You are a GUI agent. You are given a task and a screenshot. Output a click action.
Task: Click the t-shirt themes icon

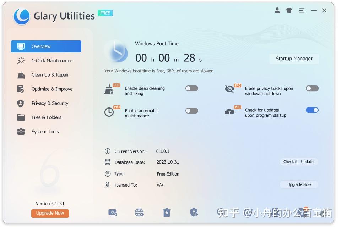coord(289,10)
